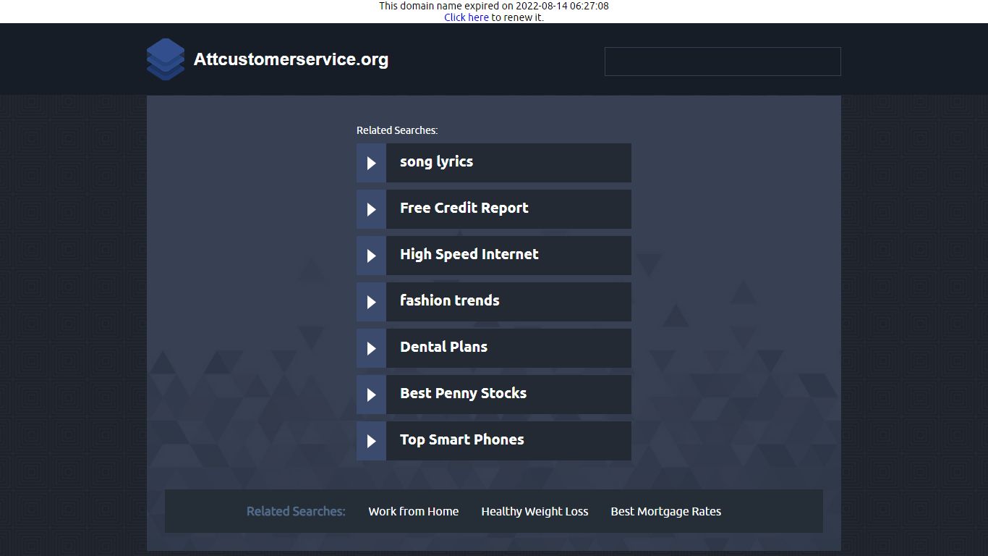Image resolution: width=988 pixels, height=556 pixels.
Task: Click the arrow icon beside Free Credit Report
Action: pyautogui.click(x=371, y=209)
